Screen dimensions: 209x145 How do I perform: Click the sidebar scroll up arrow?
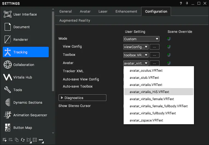pyautogui.click(x=53, y=9)
